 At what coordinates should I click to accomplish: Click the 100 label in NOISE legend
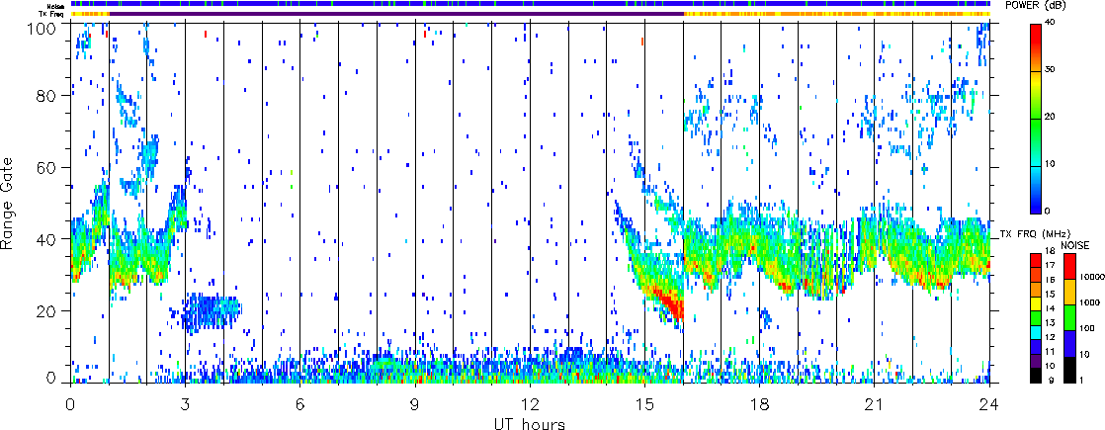1085,328
